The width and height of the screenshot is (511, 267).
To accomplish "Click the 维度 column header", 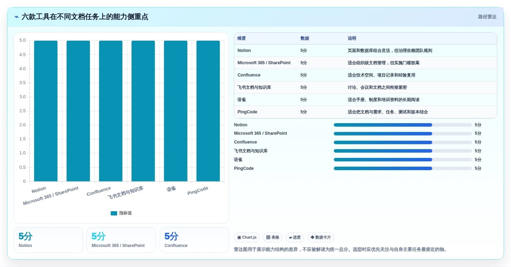I will (x=242, y=39).
